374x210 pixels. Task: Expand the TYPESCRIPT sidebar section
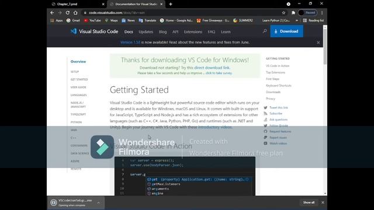[78, 114]
